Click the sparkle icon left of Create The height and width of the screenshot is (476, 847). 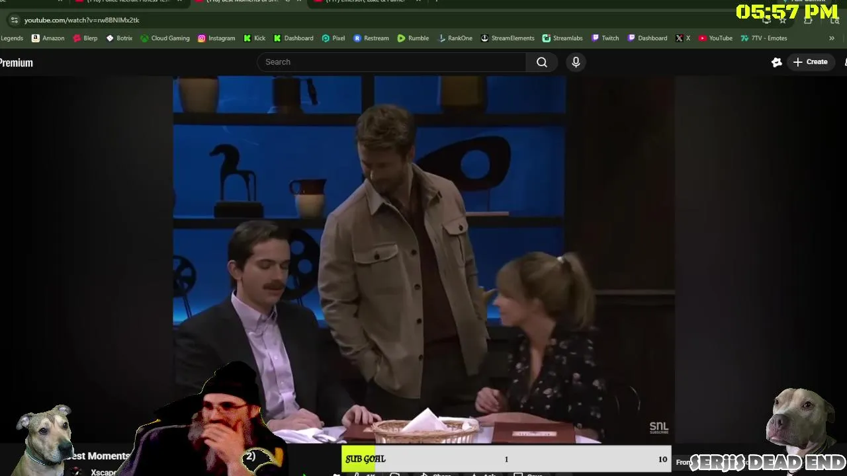(x=776, y=62)
